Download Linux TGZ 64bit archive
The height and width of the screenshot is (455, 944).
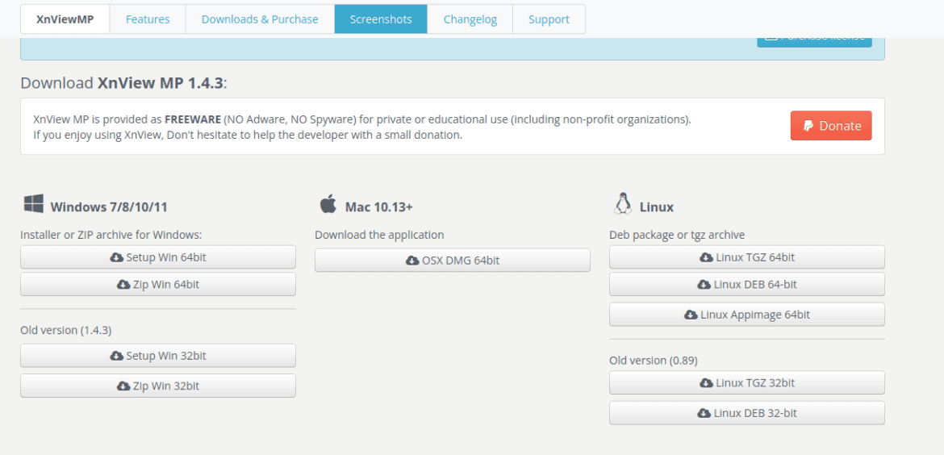pyautogui.click(x=747, y=257)
